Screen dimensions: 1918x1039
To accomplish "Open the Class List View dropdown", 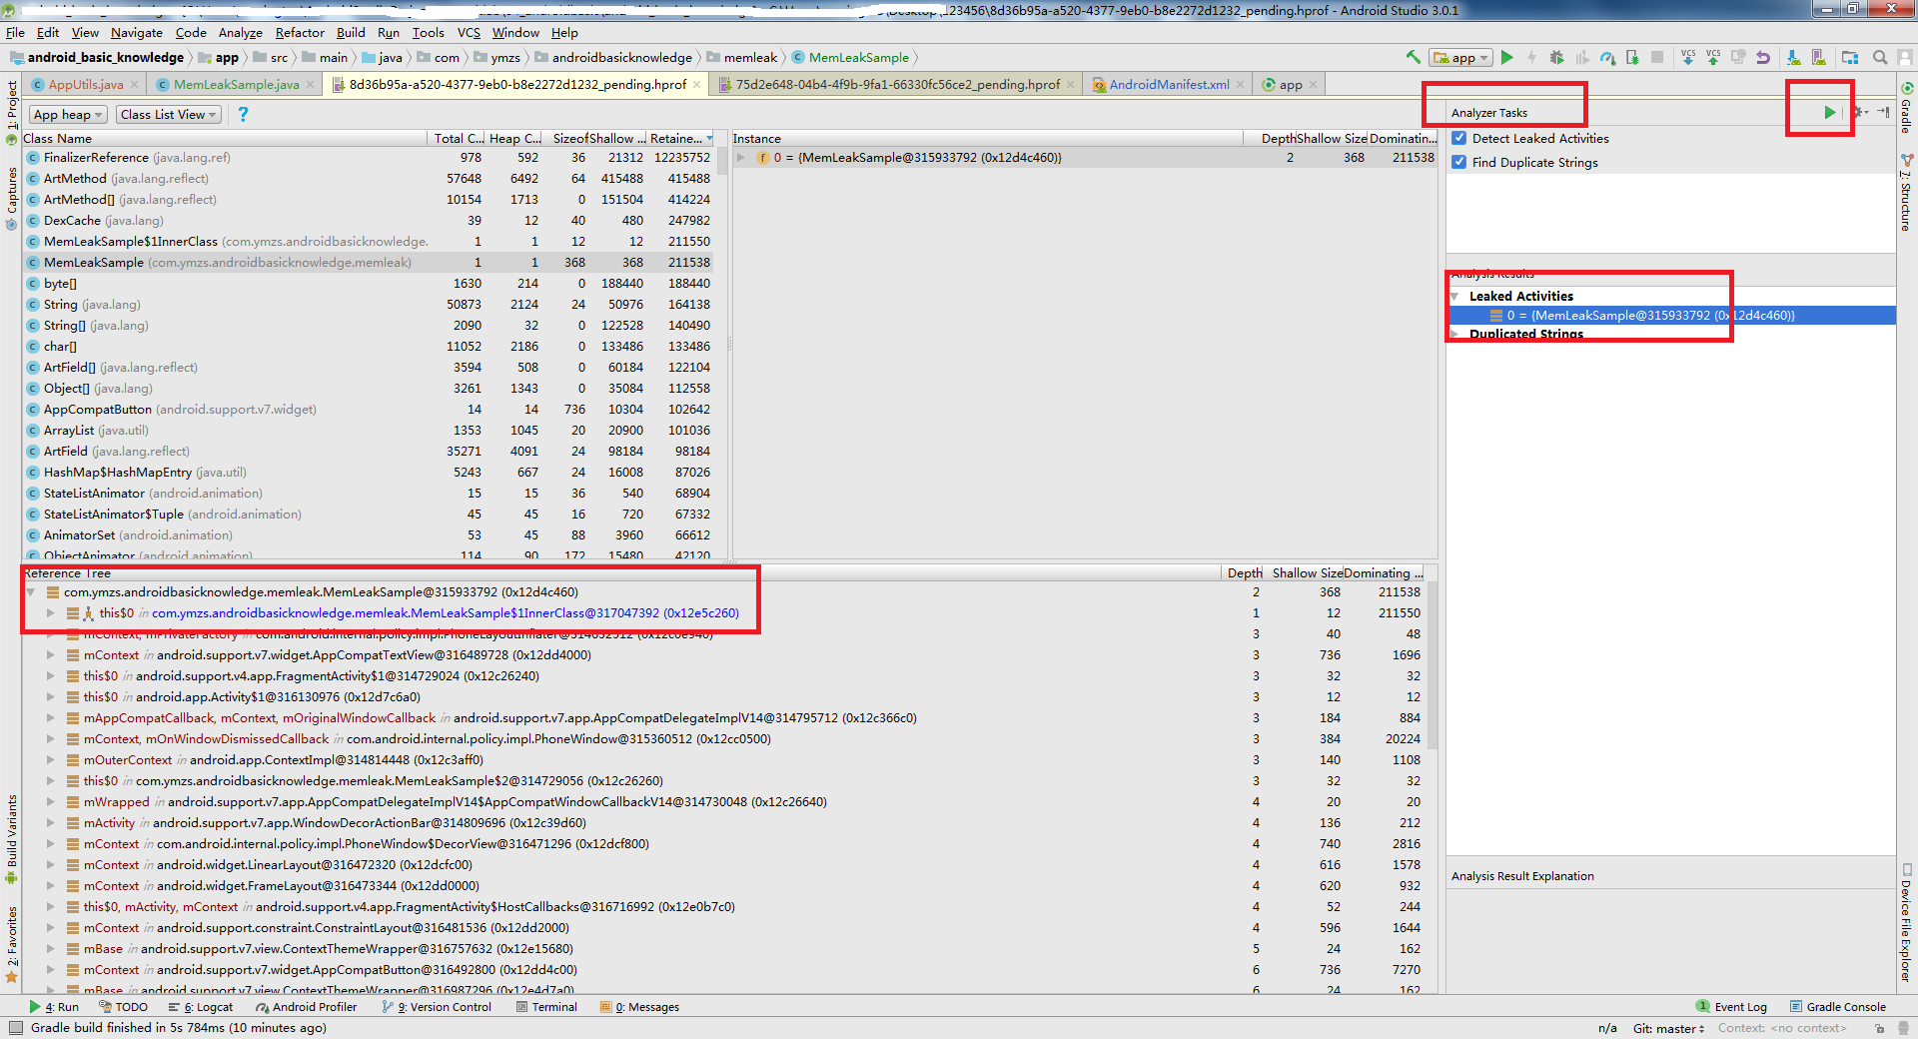I will click(168, 115).
